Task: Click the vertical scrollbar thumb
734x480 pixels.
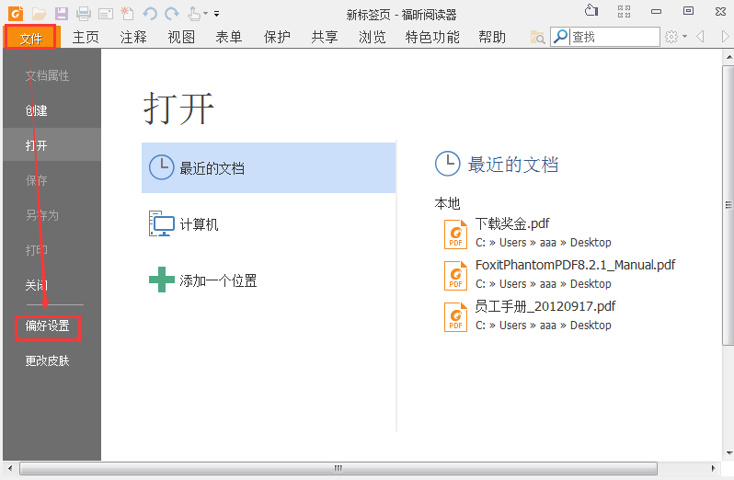Action: click(728, 205)
